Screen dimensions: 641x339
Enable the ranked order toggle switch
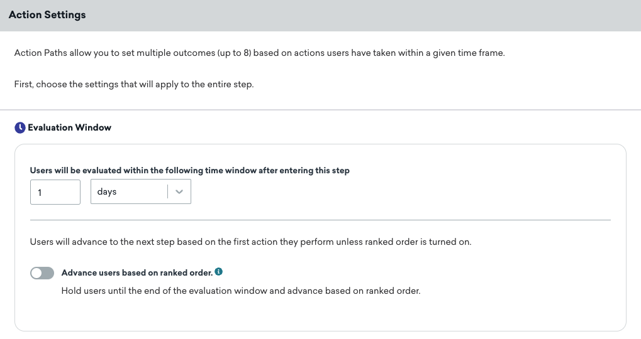click(x=42, y=273)
